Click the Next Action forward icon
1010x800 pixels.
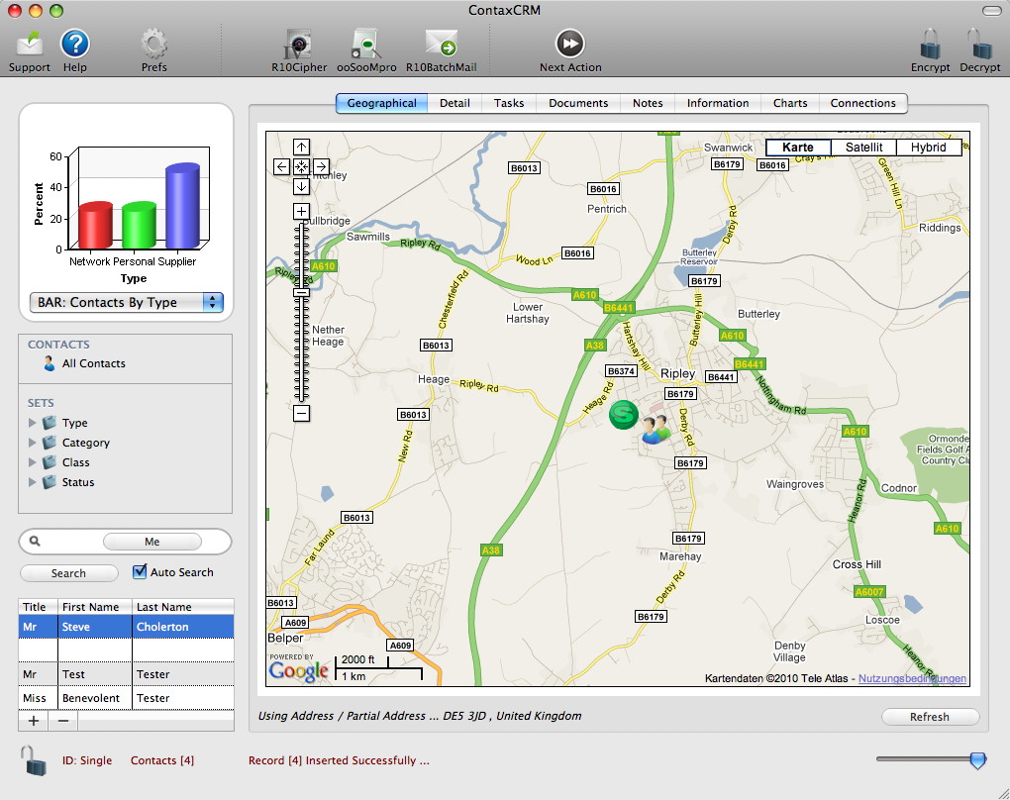point(570,44)
